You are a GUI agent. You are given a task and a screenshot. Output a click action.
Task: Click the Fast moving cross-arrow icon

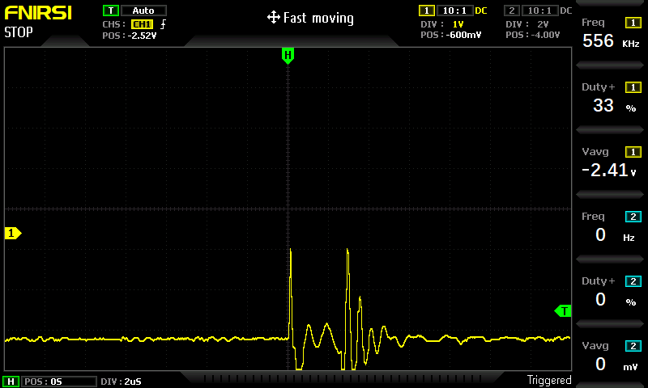tap(274, 17)
